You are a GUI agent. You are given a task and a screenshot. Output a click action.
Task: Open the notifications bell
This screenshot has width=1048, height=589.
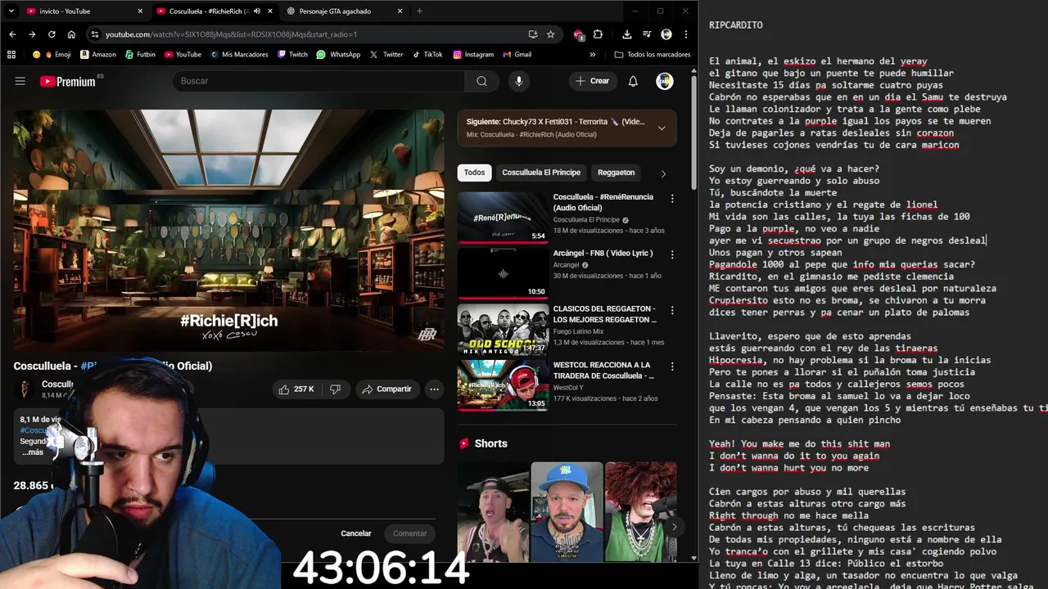tap(633, 81)
